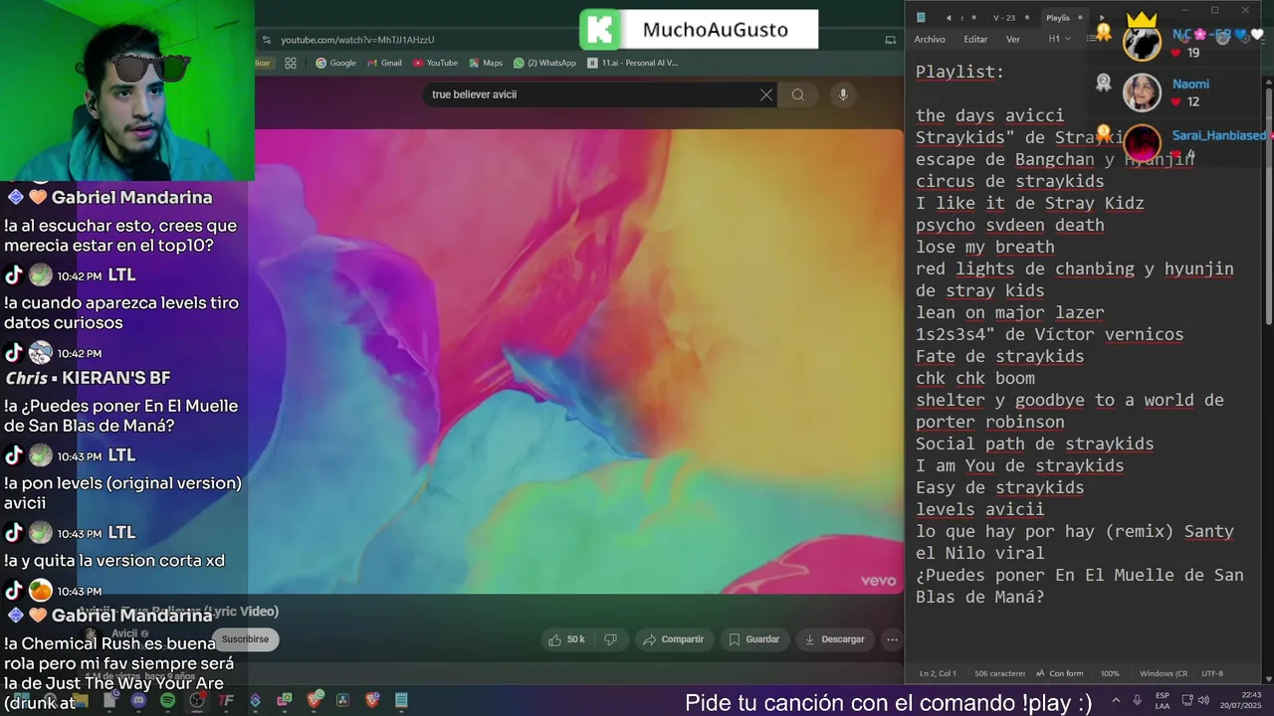The height and width of the screenshot is (716, 1274).
Task: Click the music video player area
Action: click(x=578, y=361)
